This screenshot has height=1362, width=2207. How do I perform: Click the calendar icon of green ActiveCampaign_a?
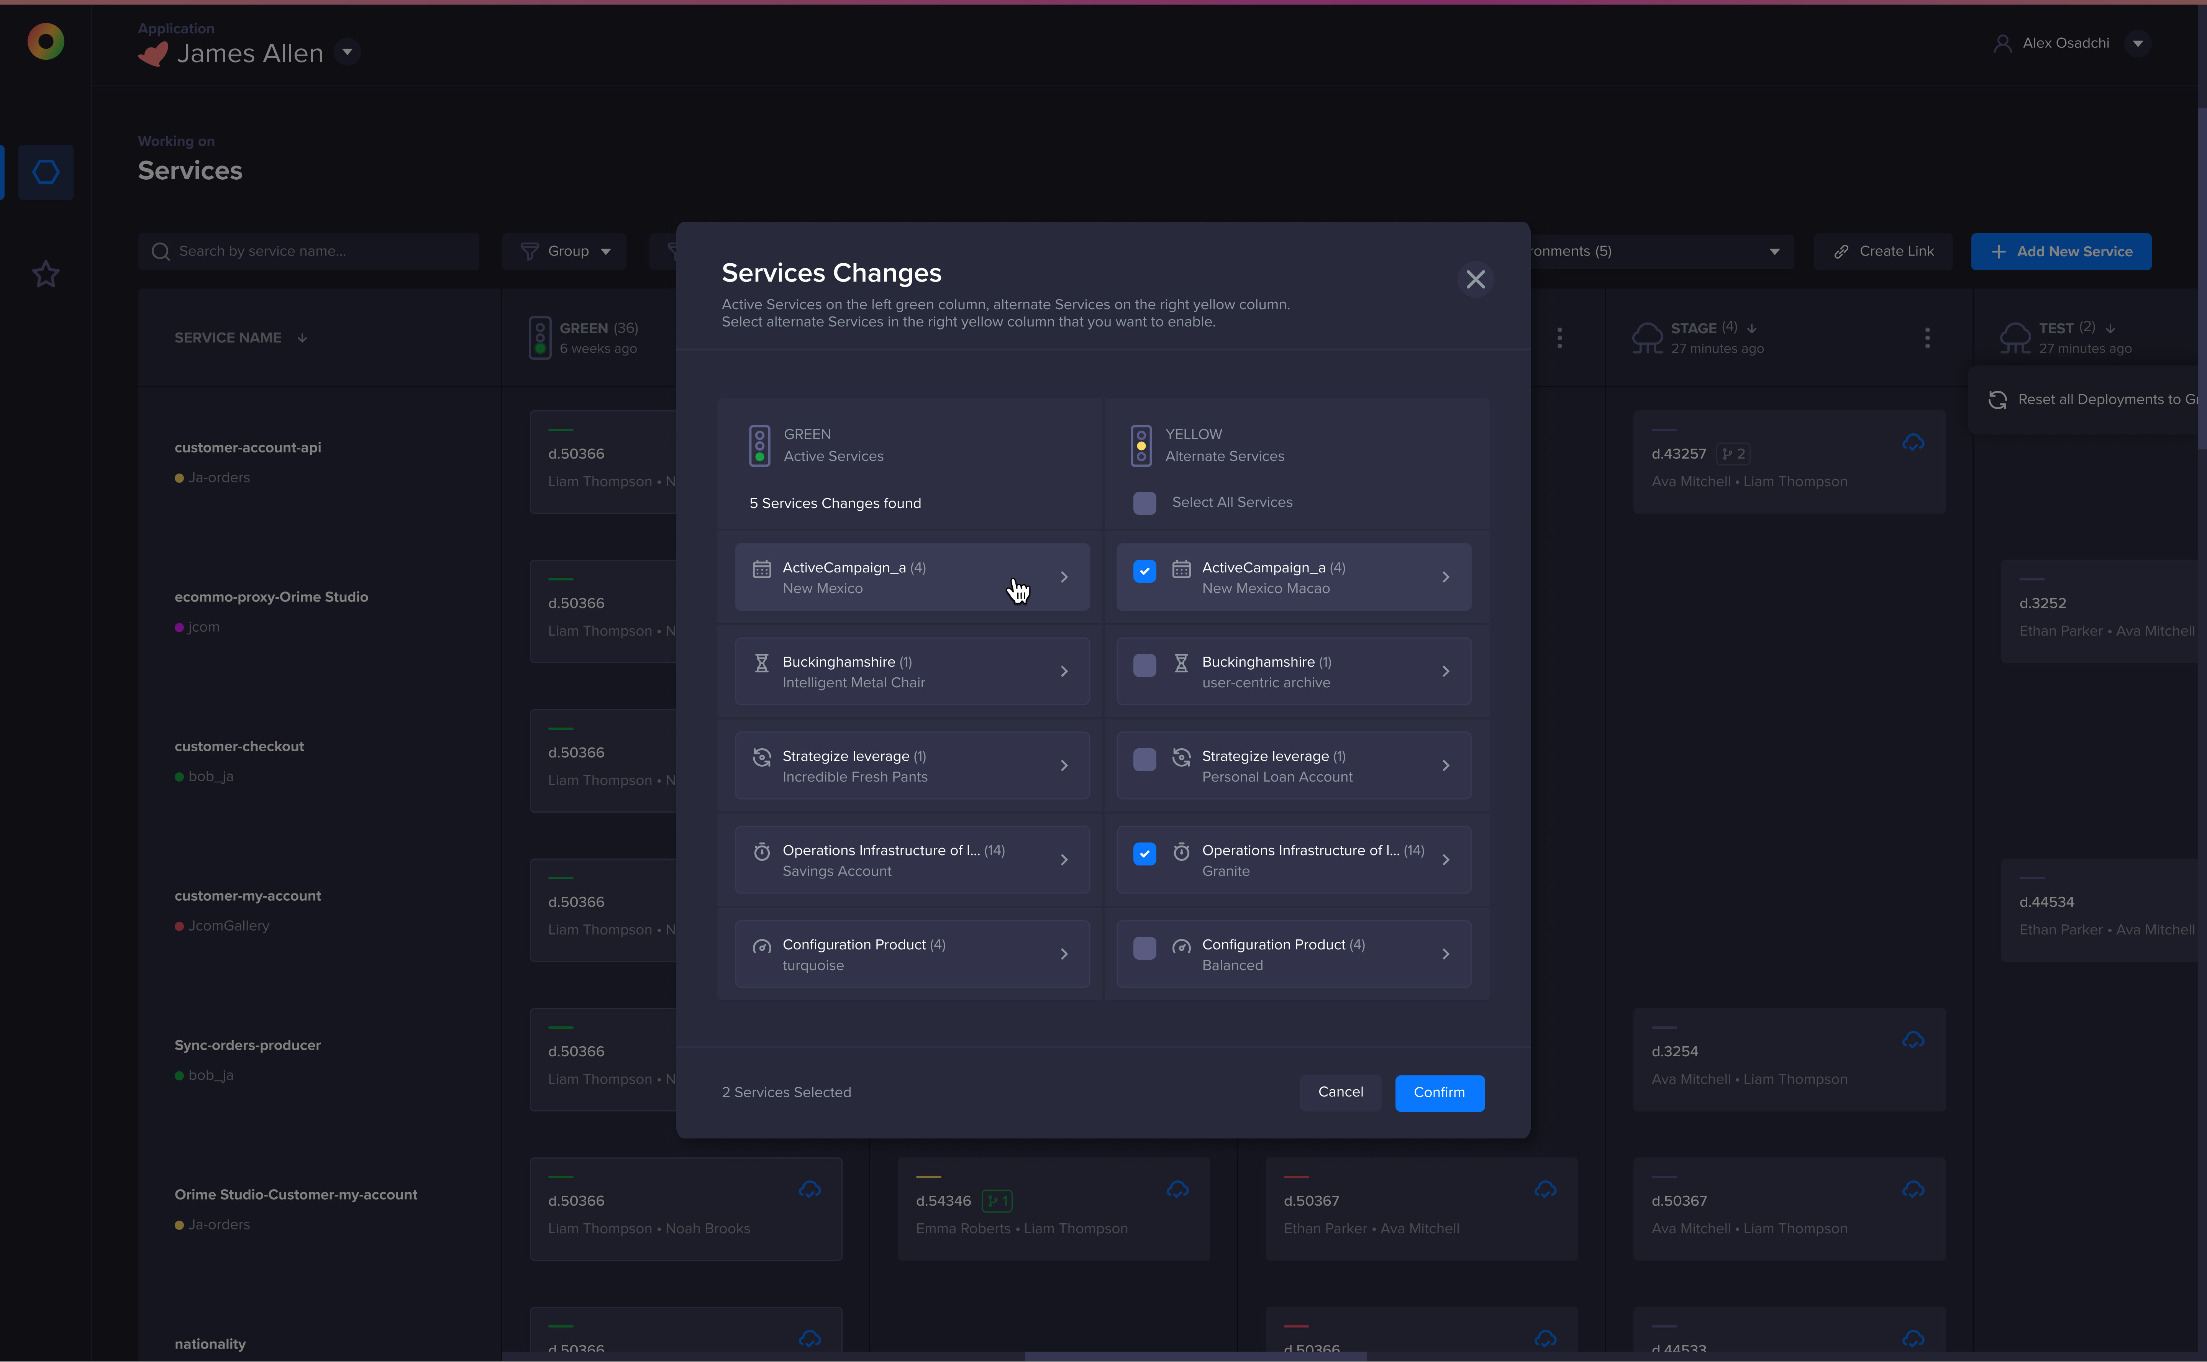click(x=762, y=569)
